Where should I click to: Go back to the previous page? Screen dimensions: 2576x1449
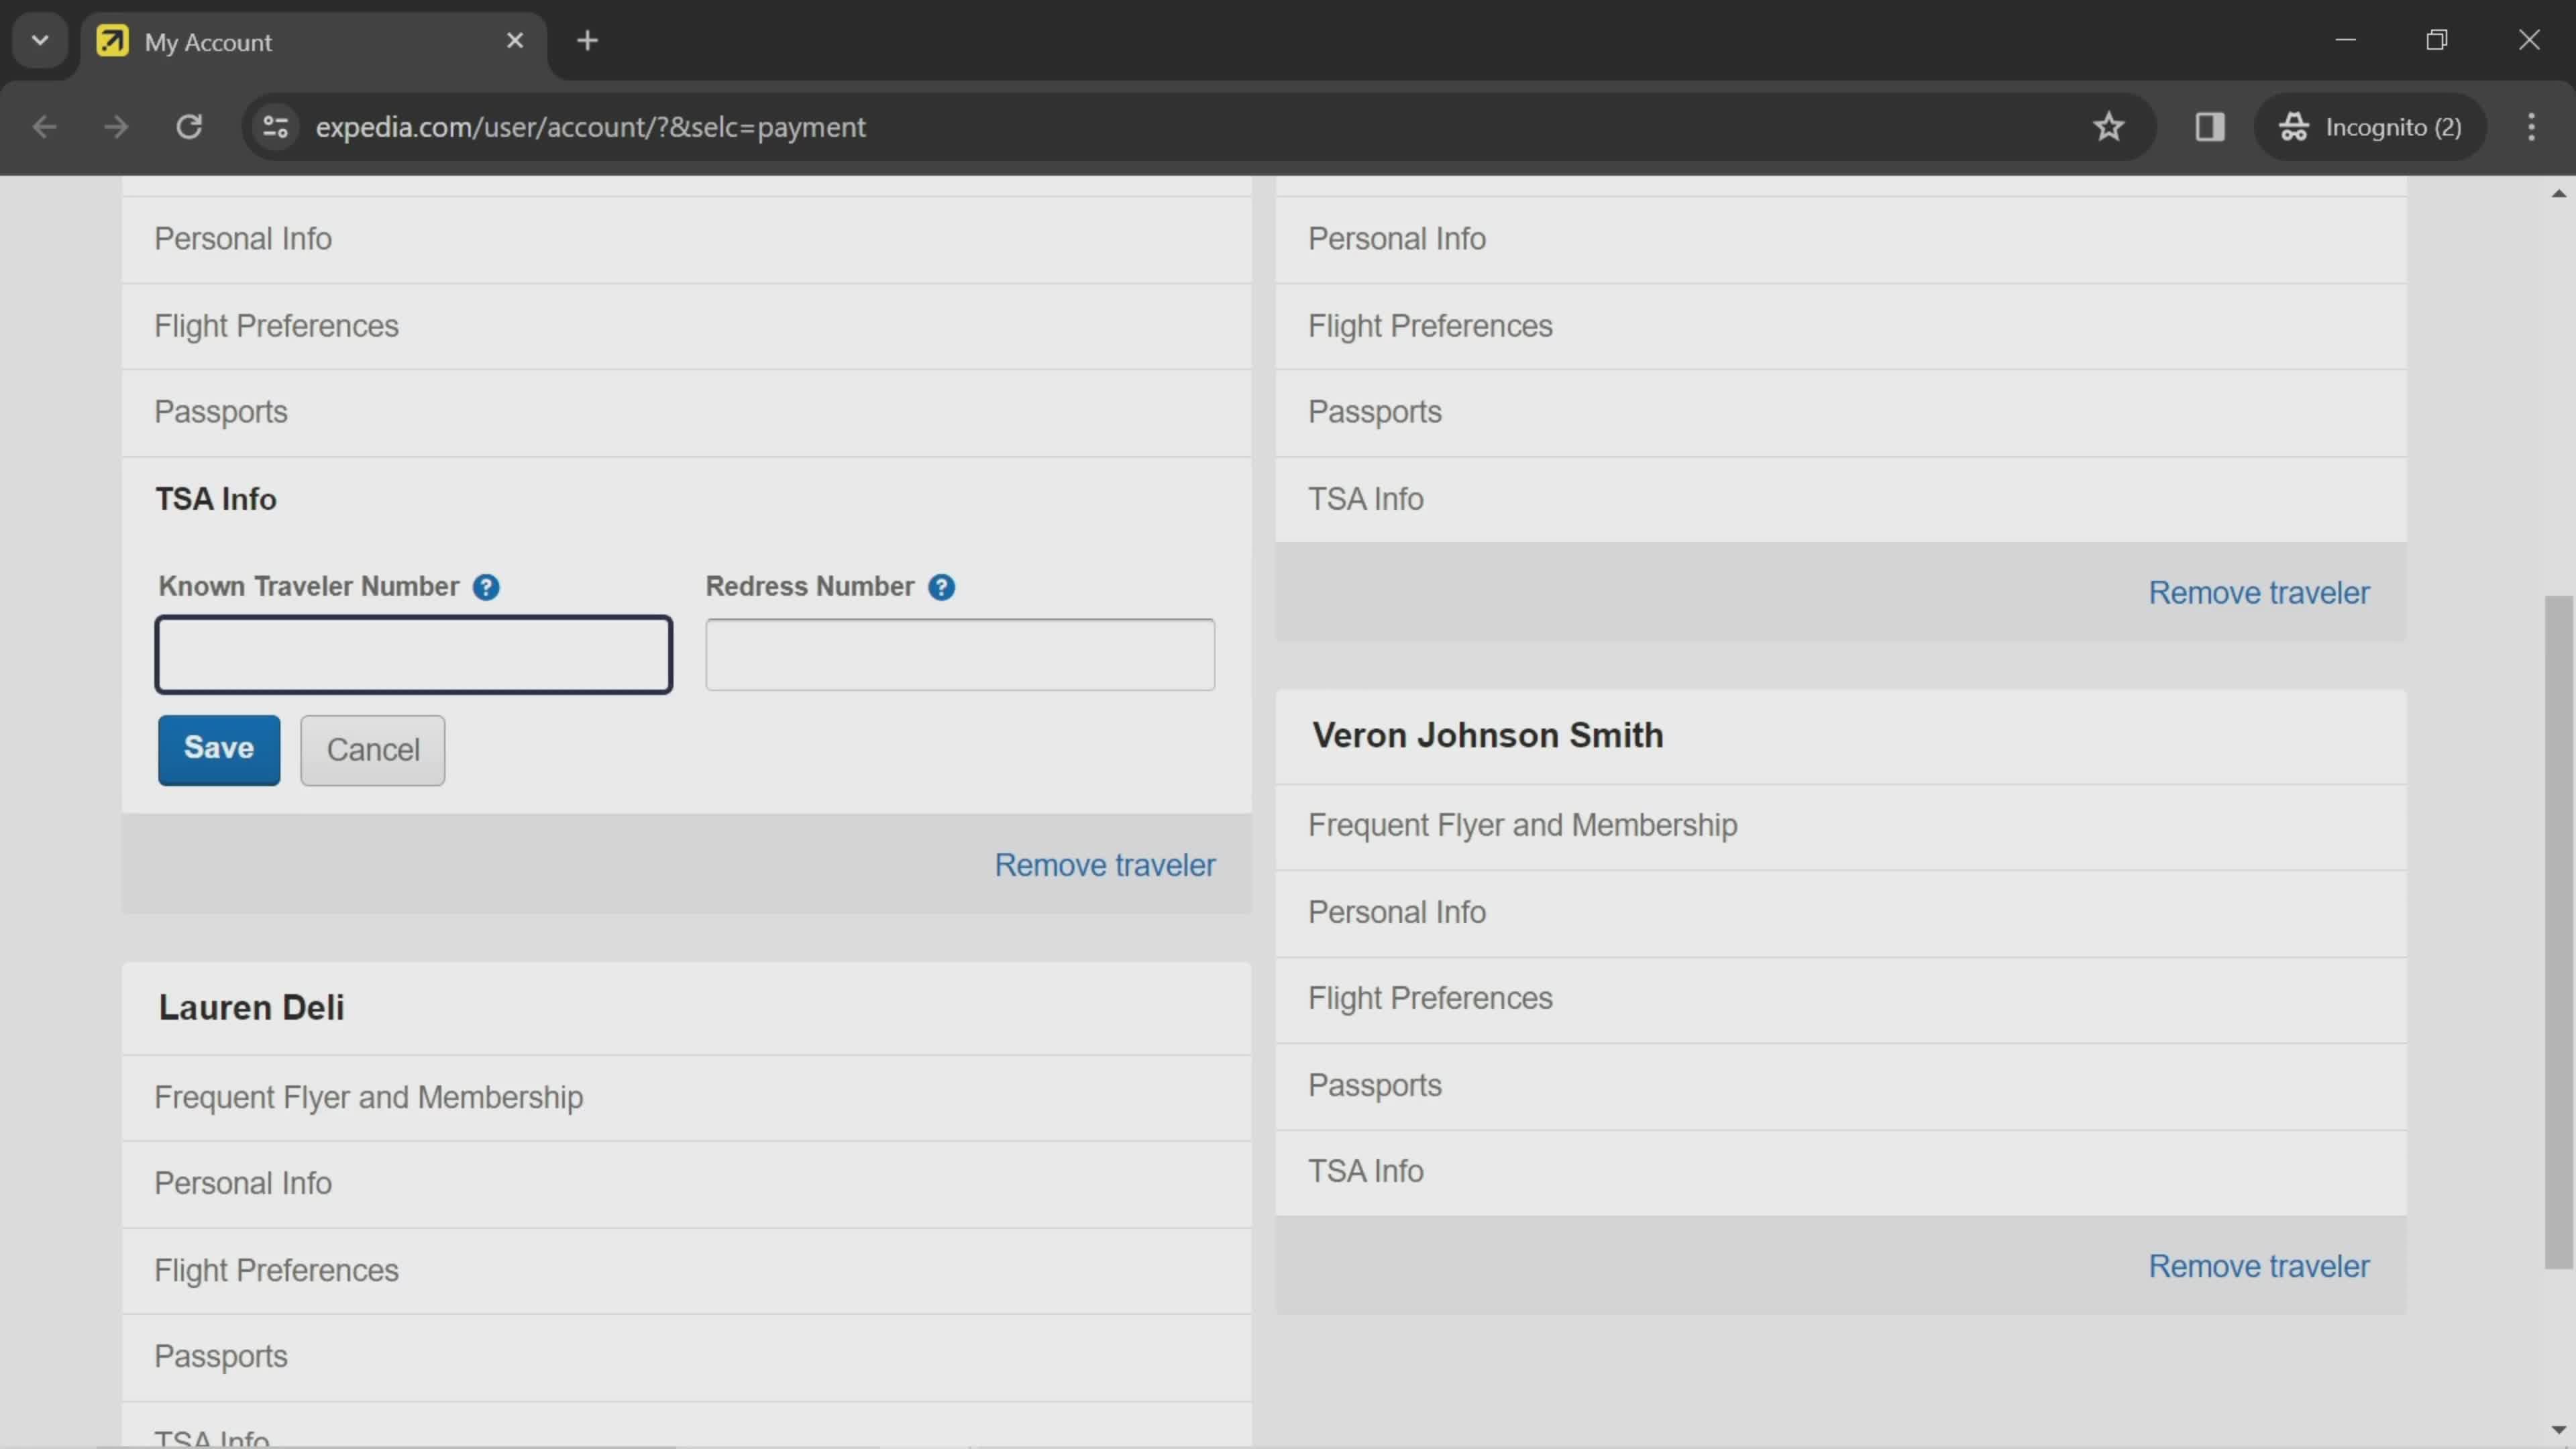[x=44, y=127]
